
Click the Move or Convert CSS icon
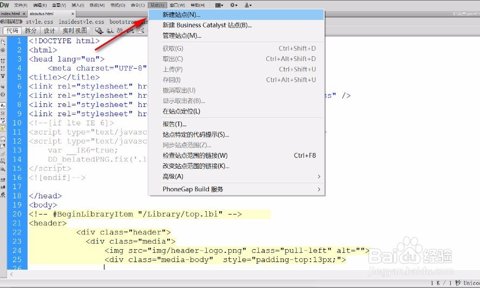pyautogui.click(x=3, y=169)
